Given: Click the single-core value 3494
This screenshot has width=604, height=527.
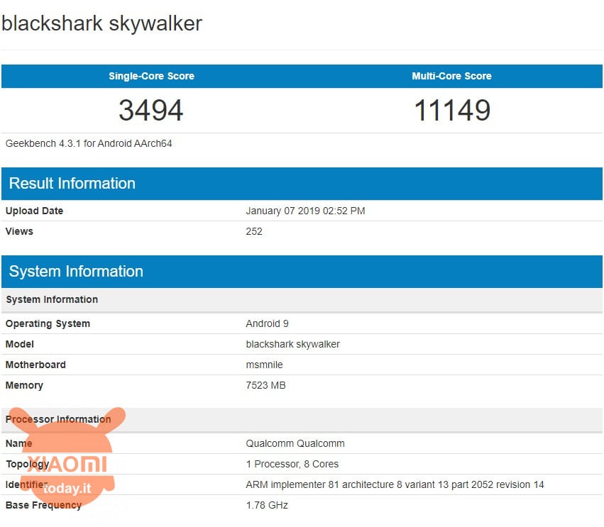Looking at the screenshot, I should click(x=151, y=110).
